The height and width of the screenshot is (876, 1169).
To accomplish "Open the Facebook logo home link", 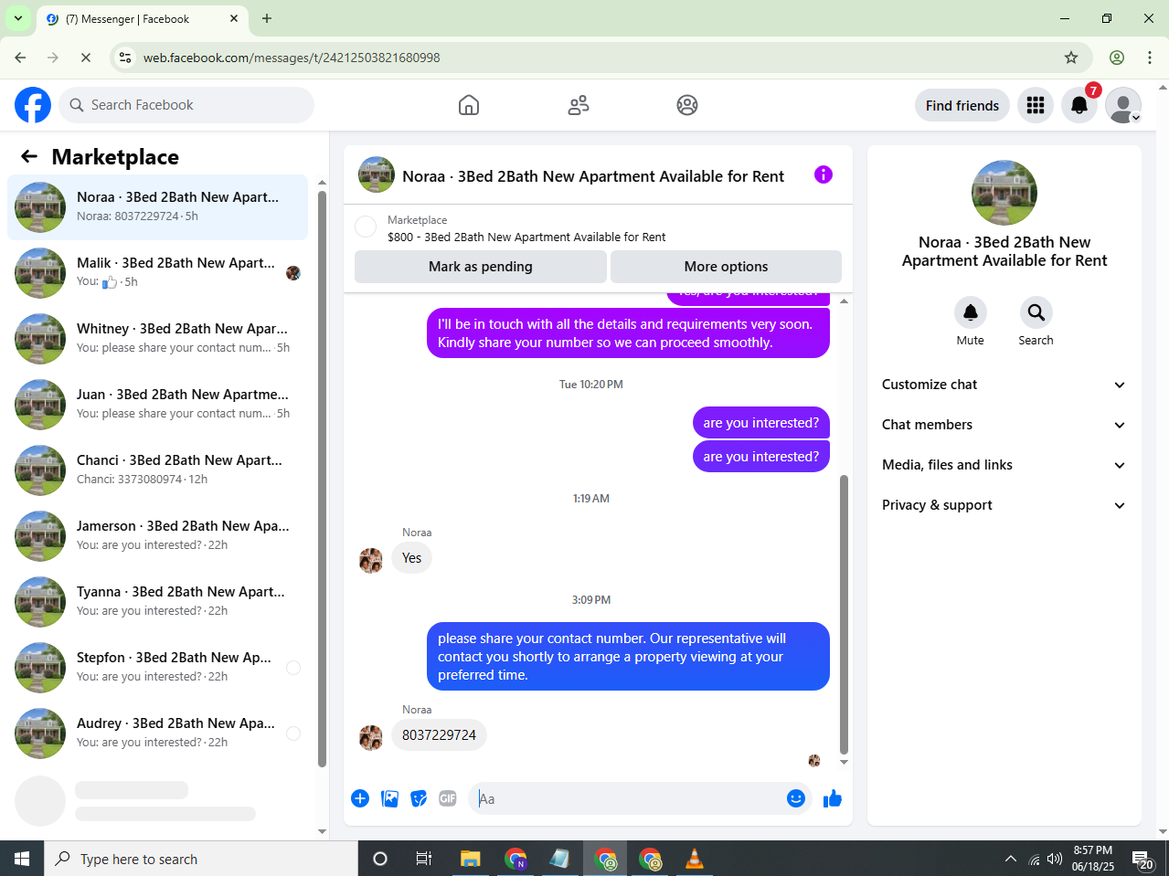I will click(x=33, y=105).
